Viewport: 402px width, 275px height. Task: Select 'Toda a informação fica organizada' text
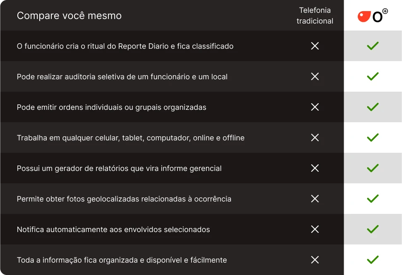tap(122, 260)
